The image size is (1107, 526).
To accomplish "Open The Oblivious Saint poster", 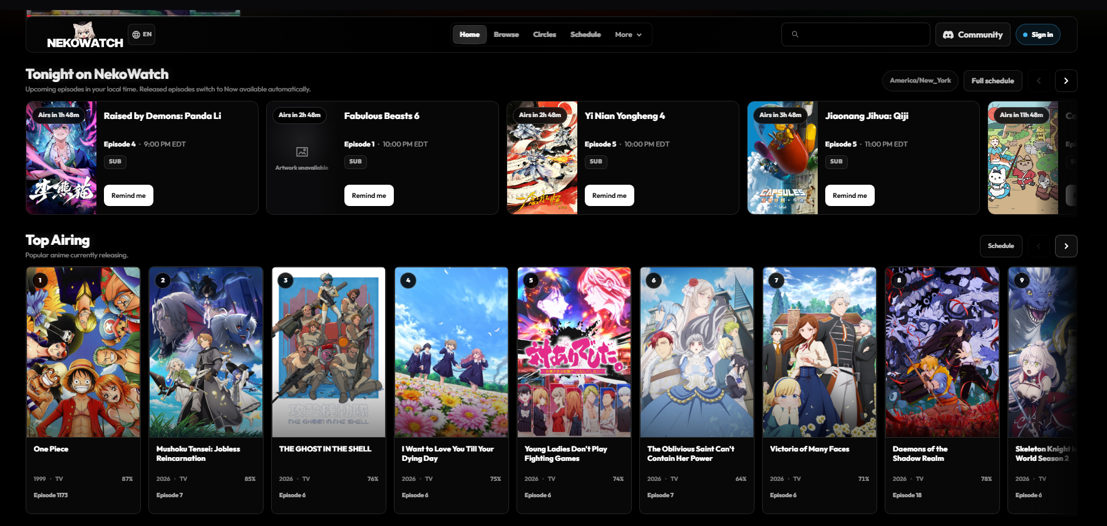I will click(697, 352).
